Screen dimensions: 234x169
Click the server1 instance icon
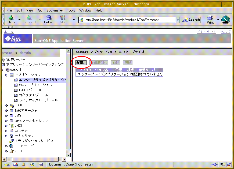pos(7,70)
